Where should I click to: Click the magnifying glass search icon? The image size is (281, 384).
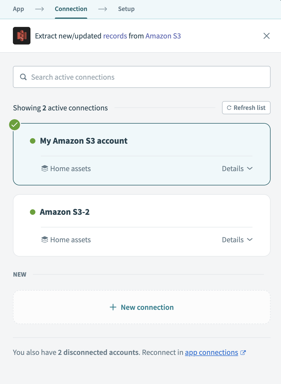23,77
